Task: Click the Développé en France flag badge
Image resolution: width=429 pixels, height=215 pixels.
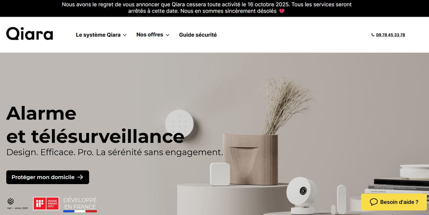Action: click(80, 205)
